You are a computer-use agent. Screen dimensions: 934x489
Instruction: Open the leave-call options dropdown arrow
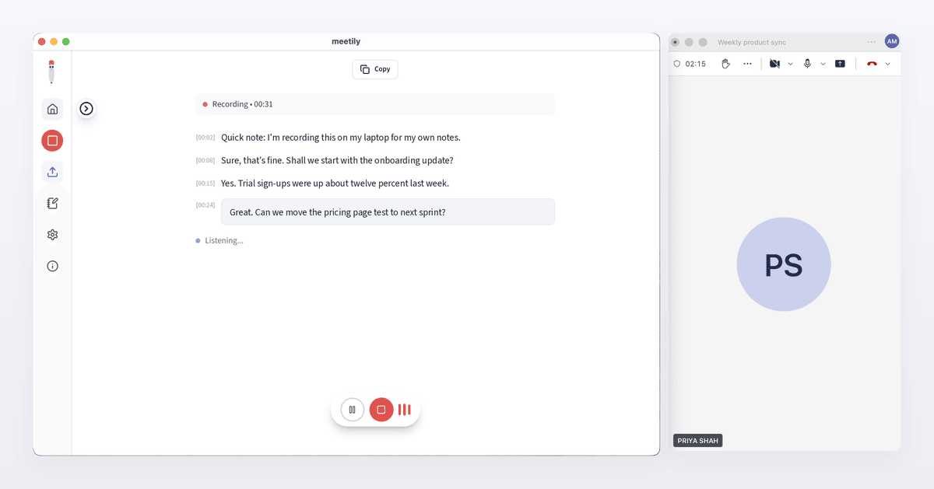888,64
